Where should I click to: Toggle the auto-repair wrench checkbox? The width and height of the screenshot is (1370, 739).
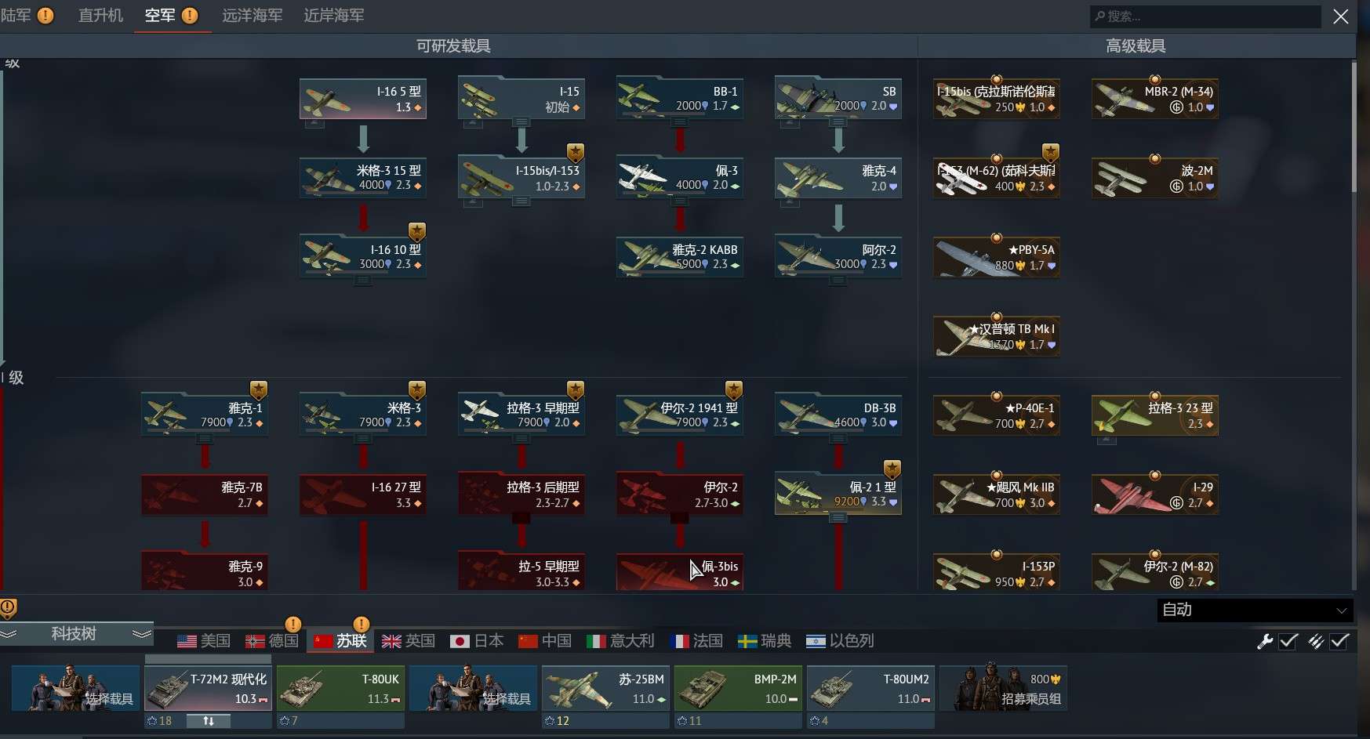[x=1288, y=641]
